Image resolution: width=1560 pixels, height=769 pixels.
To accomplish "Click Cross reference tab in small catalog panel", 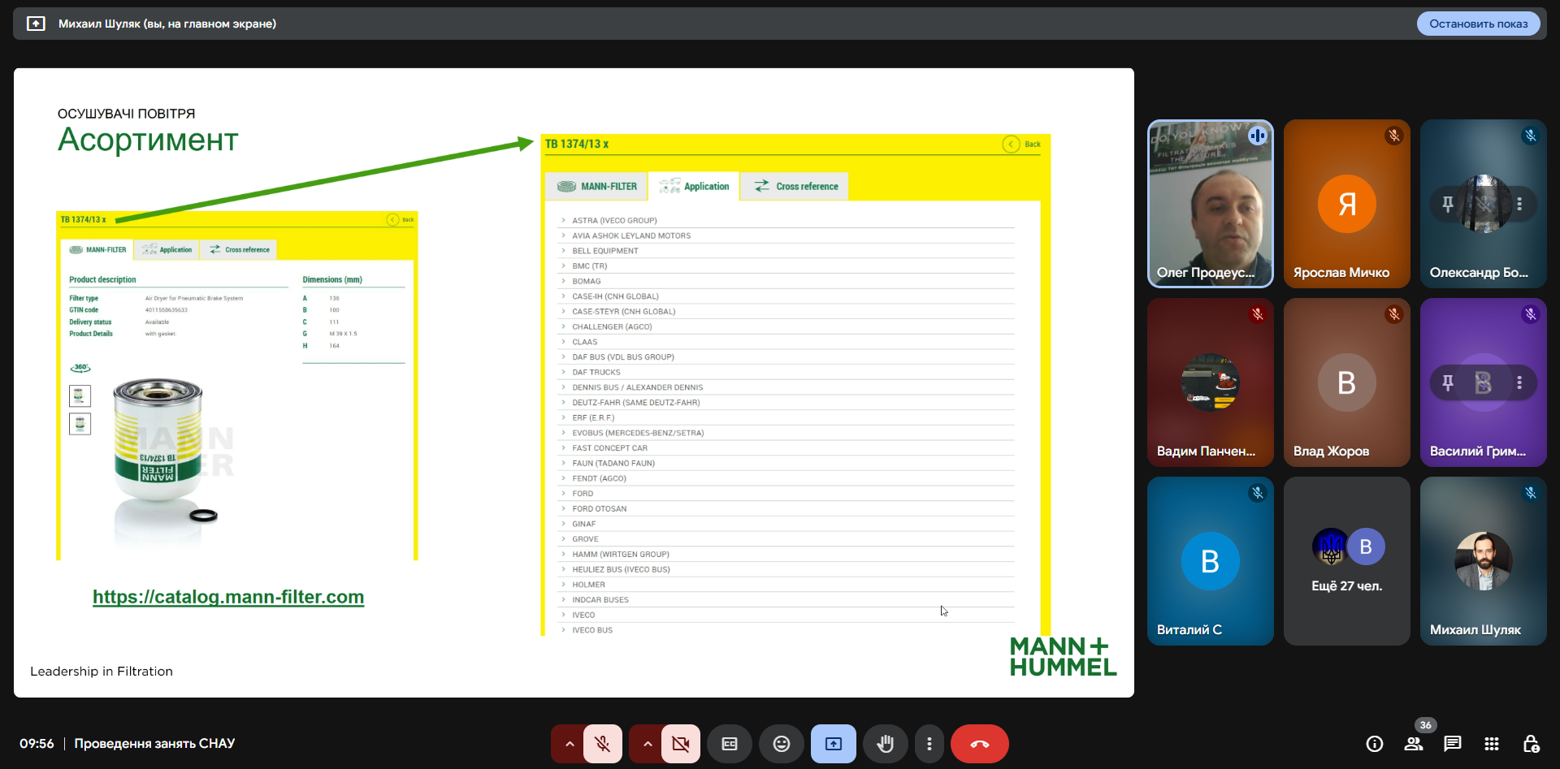I will tap(239, 249).
